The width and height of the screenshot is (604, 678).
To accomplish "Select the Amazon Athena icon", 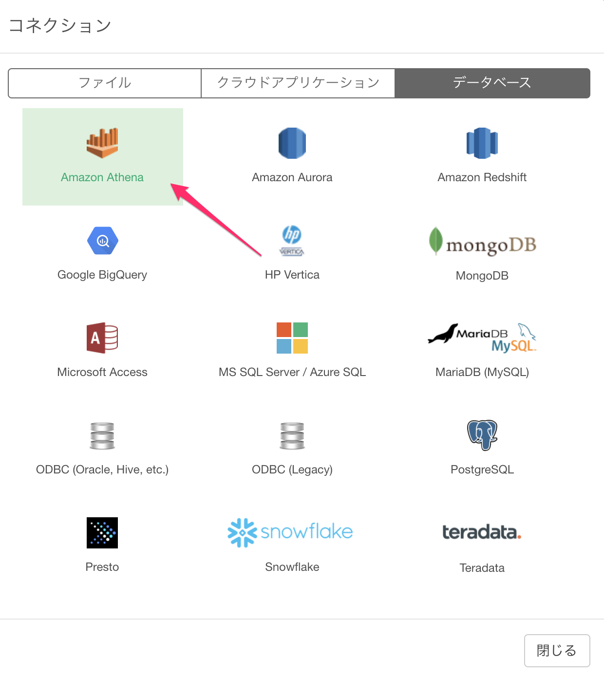I will coord(102,143).
